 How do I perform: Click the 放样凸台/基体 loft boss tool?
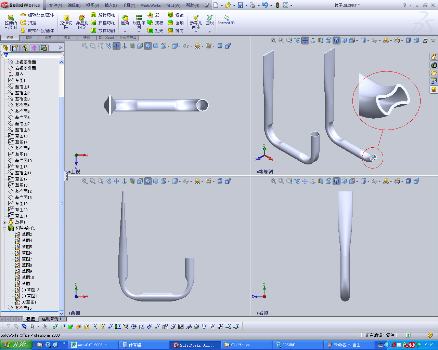click(x=37, y=30)
